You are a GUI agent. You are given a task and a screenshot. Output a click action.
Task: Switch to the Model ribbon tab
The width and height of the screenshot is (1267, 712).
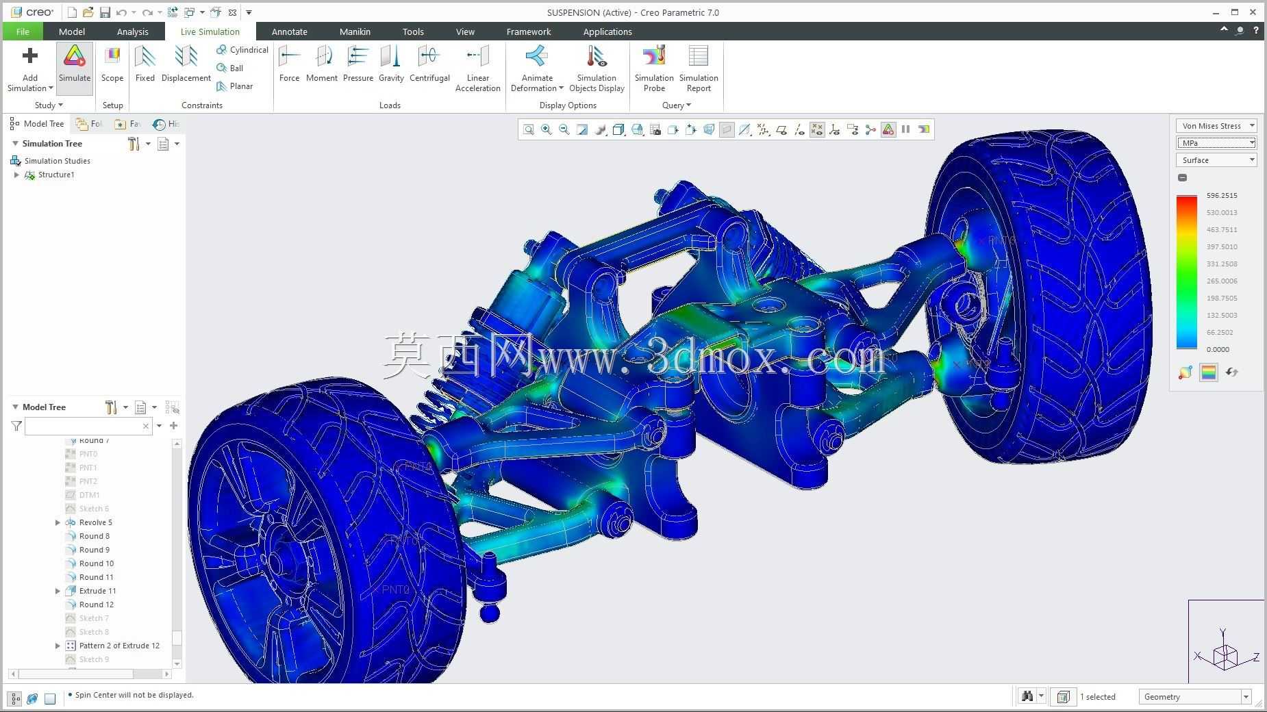tap(72, 31)
